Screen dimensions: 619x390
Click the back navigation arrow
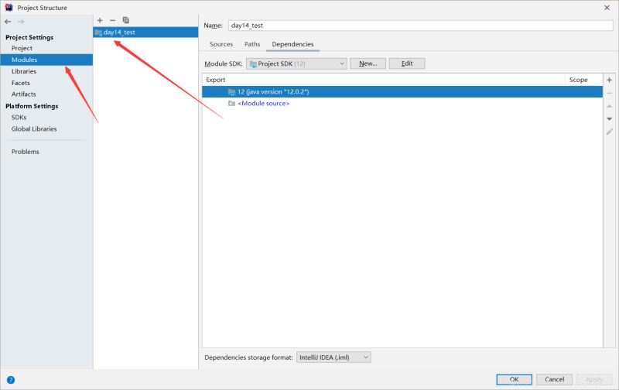(9, 21)
